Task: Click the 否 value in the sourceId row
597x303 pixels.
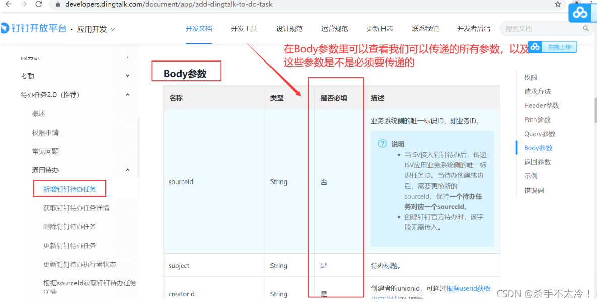Action: coord(324,181)
